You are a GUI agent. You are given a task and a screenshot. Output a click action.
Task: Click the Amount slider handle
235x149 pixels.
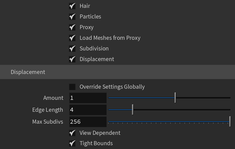[x=175, y=98]
